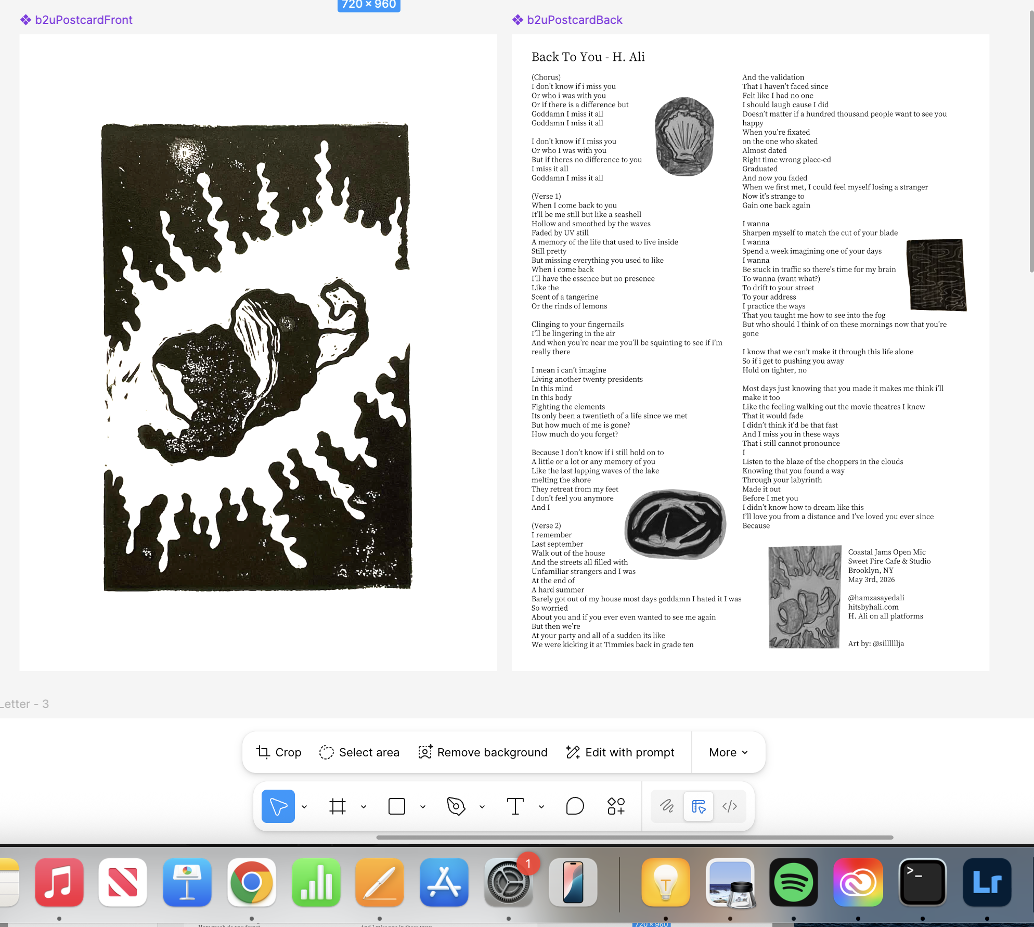Open Adobe Creative Cloud in Dock
This screenshot has width=1034, height=927.
click(x=858, y=882)
